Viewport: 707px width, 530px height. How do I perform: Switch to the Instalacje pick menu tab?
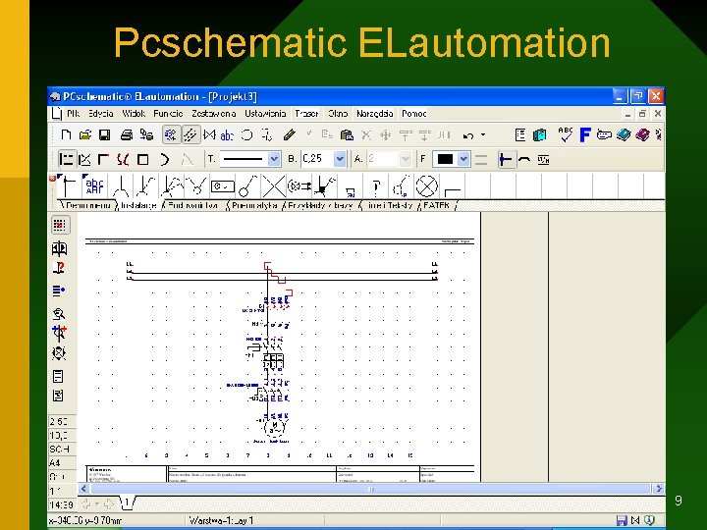[138, 205]
